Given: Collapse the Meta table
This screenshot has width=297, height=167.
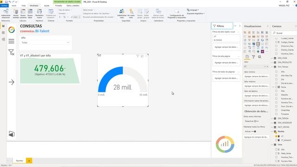Looking at the screenshot, I should pos(272,145).
